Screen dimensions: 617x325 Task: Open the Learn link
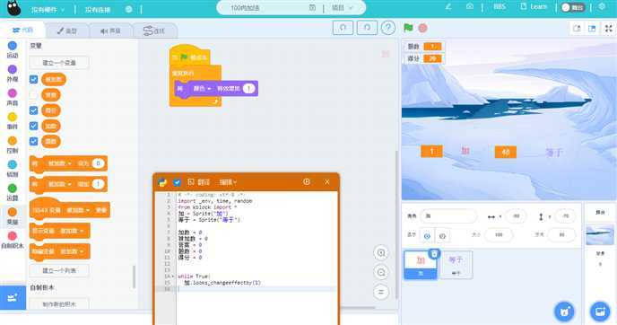534,6
